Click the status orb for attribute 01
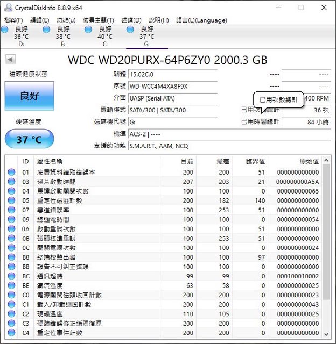Image resolution: width=336 pixels, height=344 pixels. 11,173
